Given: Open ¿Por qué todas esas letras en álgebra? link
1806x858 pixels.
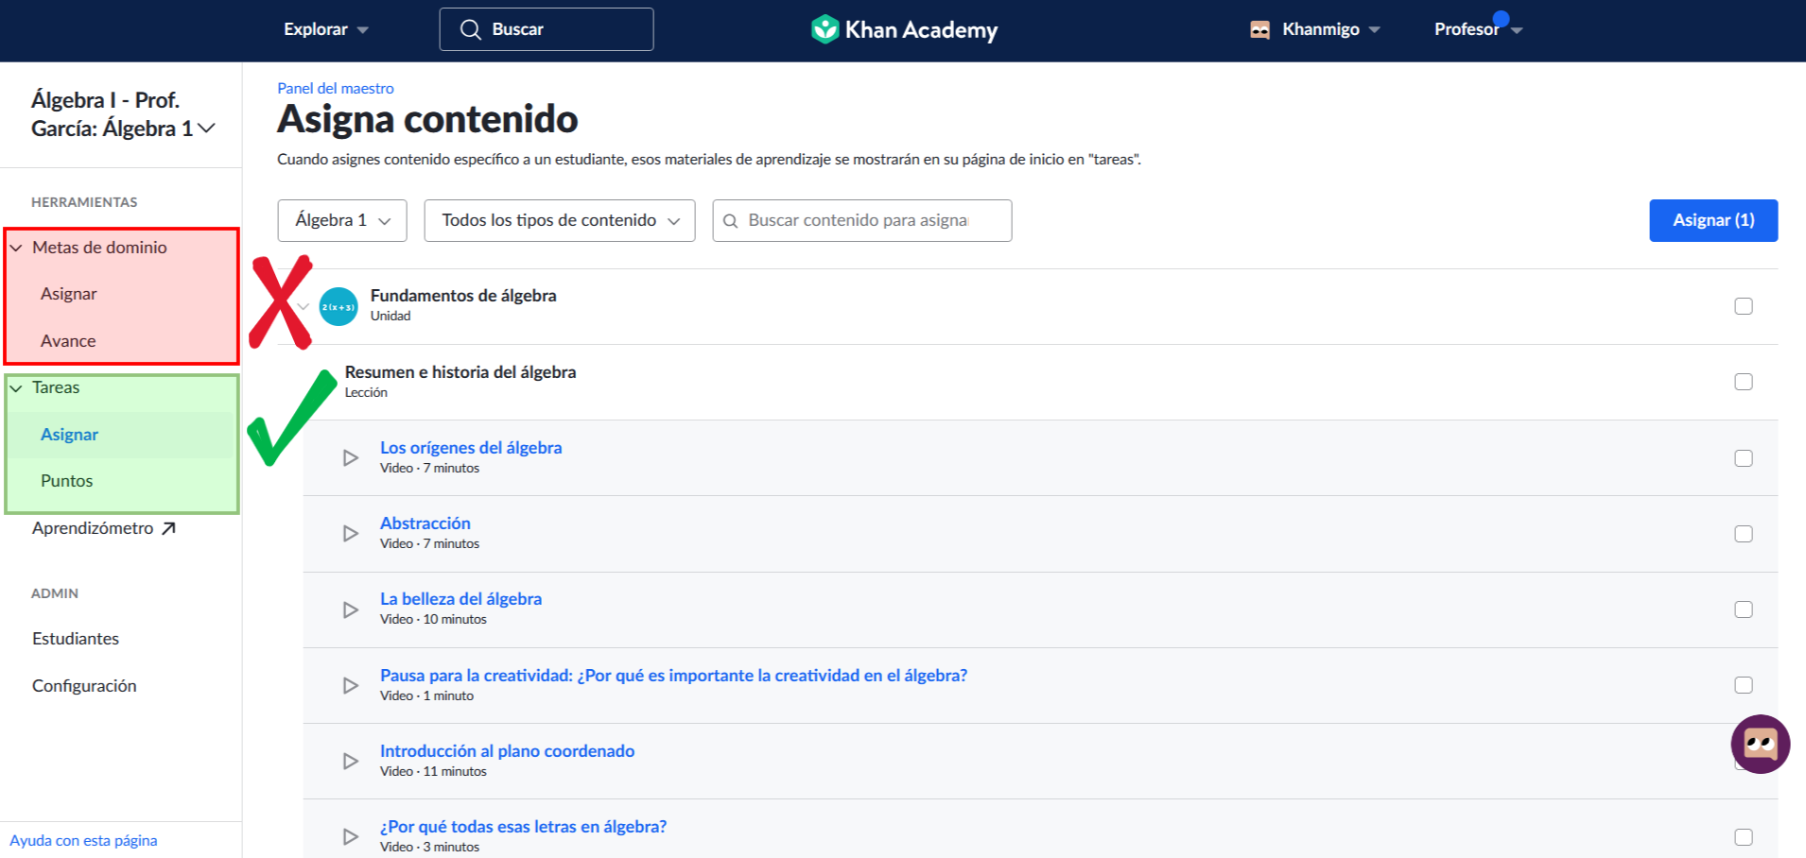Looking at the screenshot, I should click(x=523, y=827).
